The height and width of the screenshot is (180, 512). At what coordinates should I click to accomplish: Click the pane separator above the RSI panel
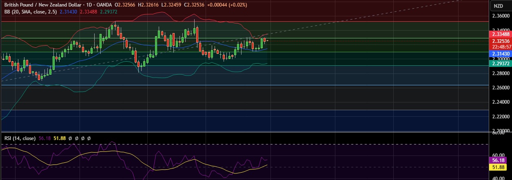[x=245, y=132]
